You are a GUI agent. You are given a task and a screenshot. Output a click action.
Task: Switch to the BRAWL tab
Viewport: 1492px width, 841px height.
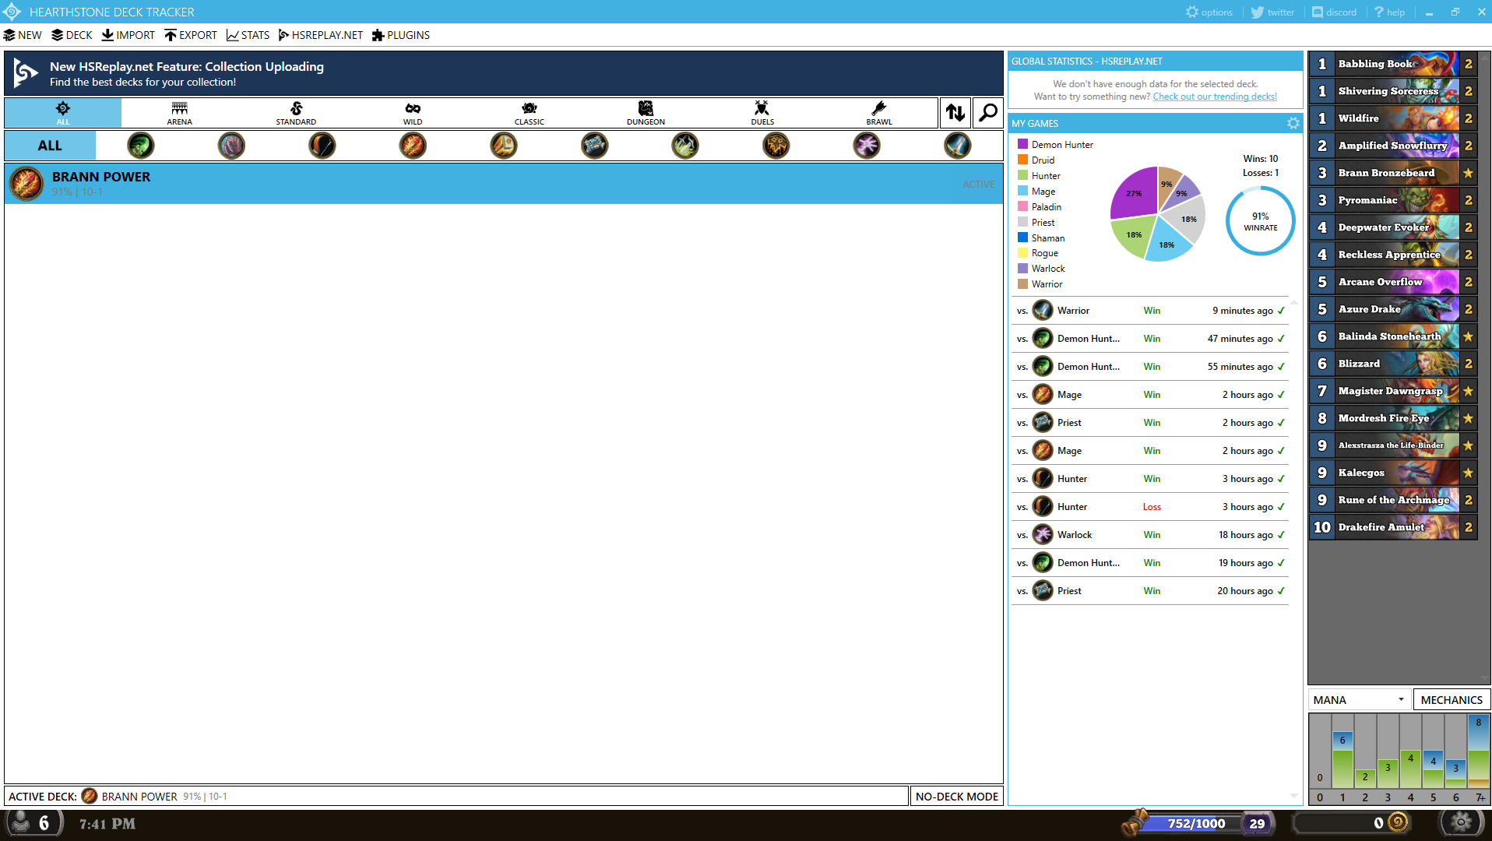(x=879, y=113)
